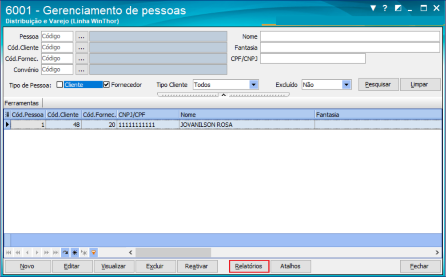This screenshot has height=277, width=446.
Task: Jump back a page of records icon
Action: click(18, 252)
